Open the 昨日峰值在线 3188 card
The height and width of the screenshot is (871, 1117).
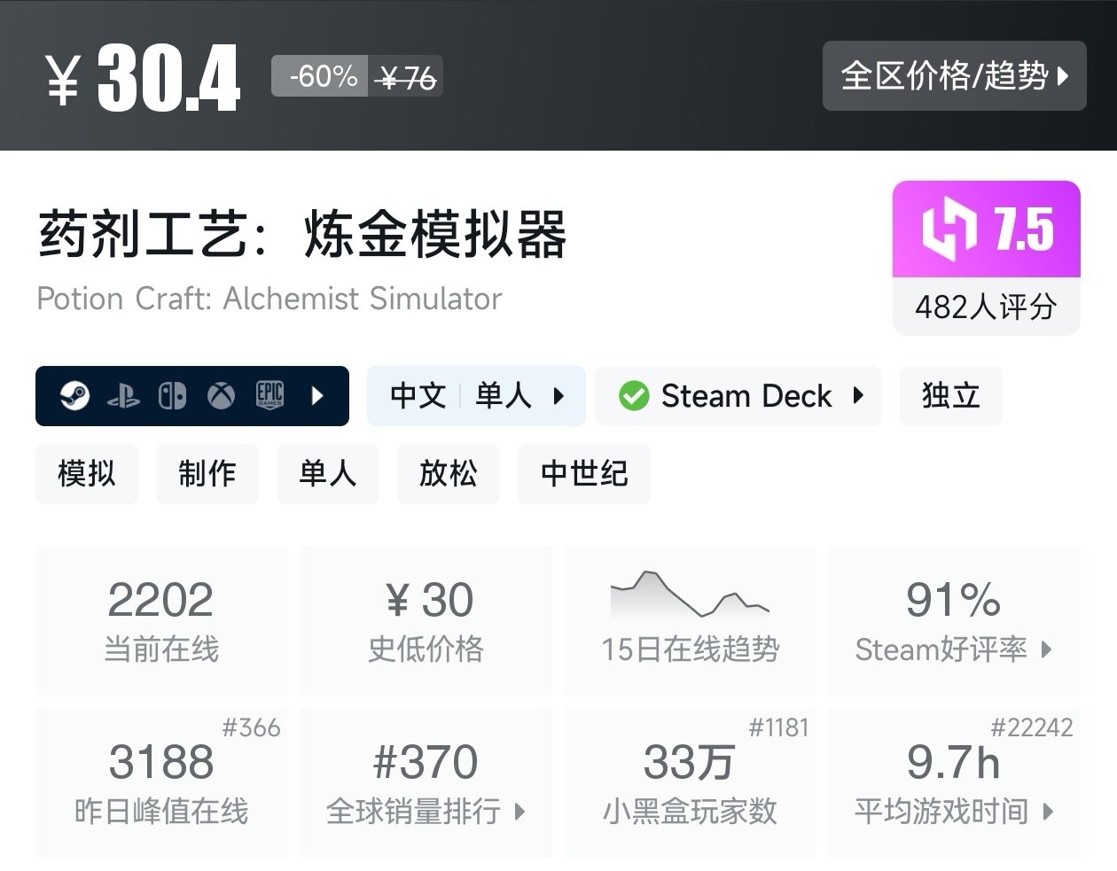click(161, 782)
